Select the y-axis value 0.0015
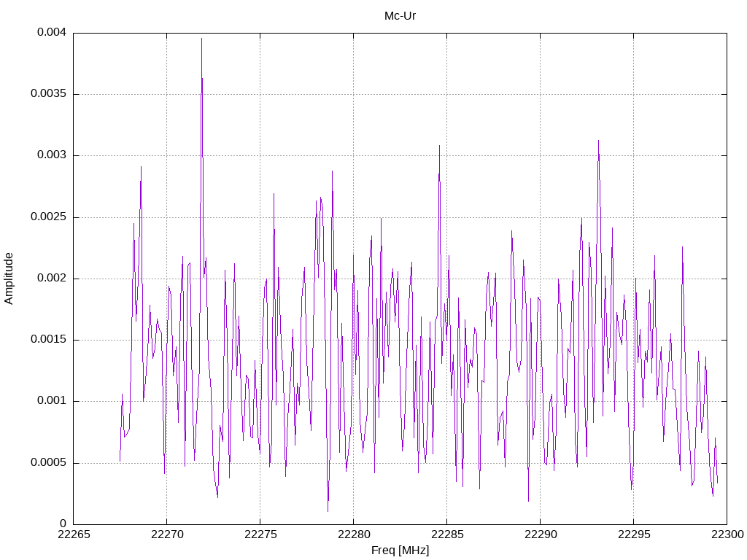Image resolution: width=747 pixels, height=560 pixels. coord(49,339)
